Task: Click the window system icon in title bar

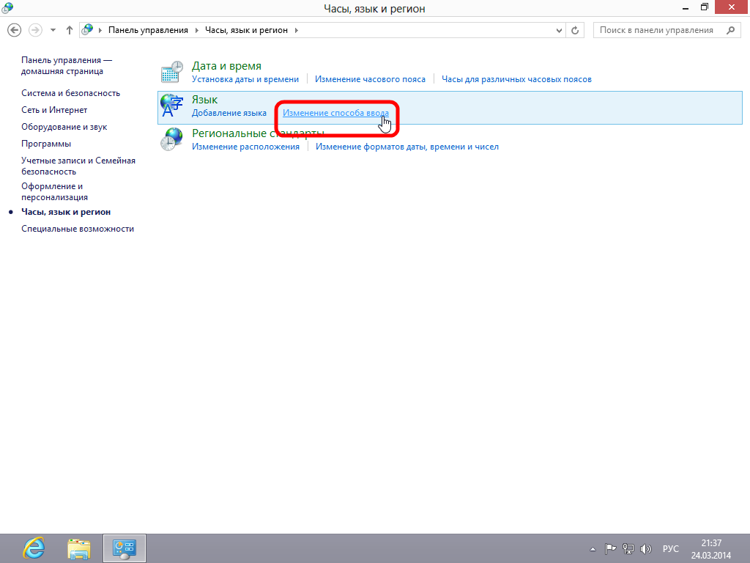Action: 7,7
